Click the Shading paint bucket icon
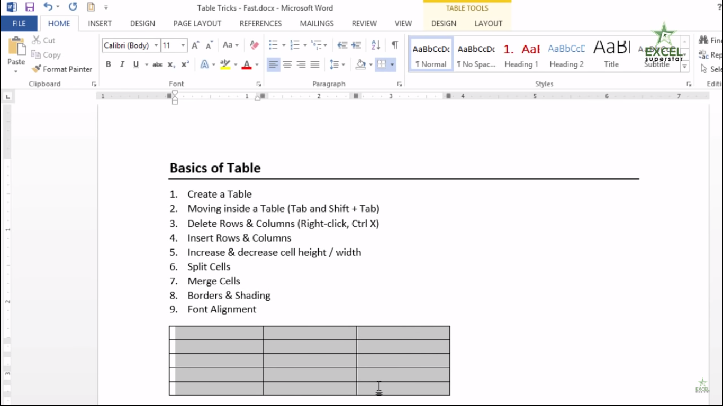The width and height of the screenshot is (723, 406). click(x=361, y=64)
